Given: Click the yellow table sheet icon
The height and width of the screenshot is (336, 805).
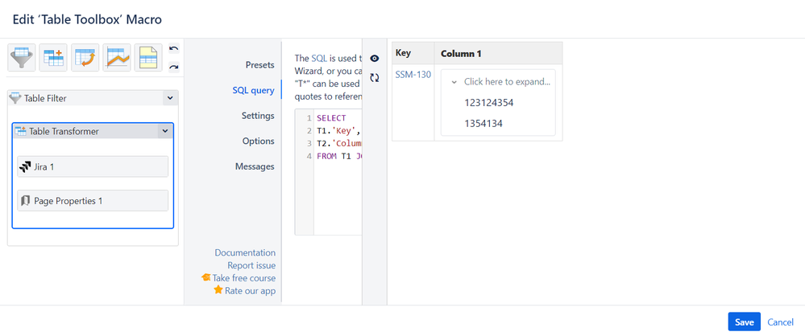Looking at the screenshot, I should pos(149,58).
